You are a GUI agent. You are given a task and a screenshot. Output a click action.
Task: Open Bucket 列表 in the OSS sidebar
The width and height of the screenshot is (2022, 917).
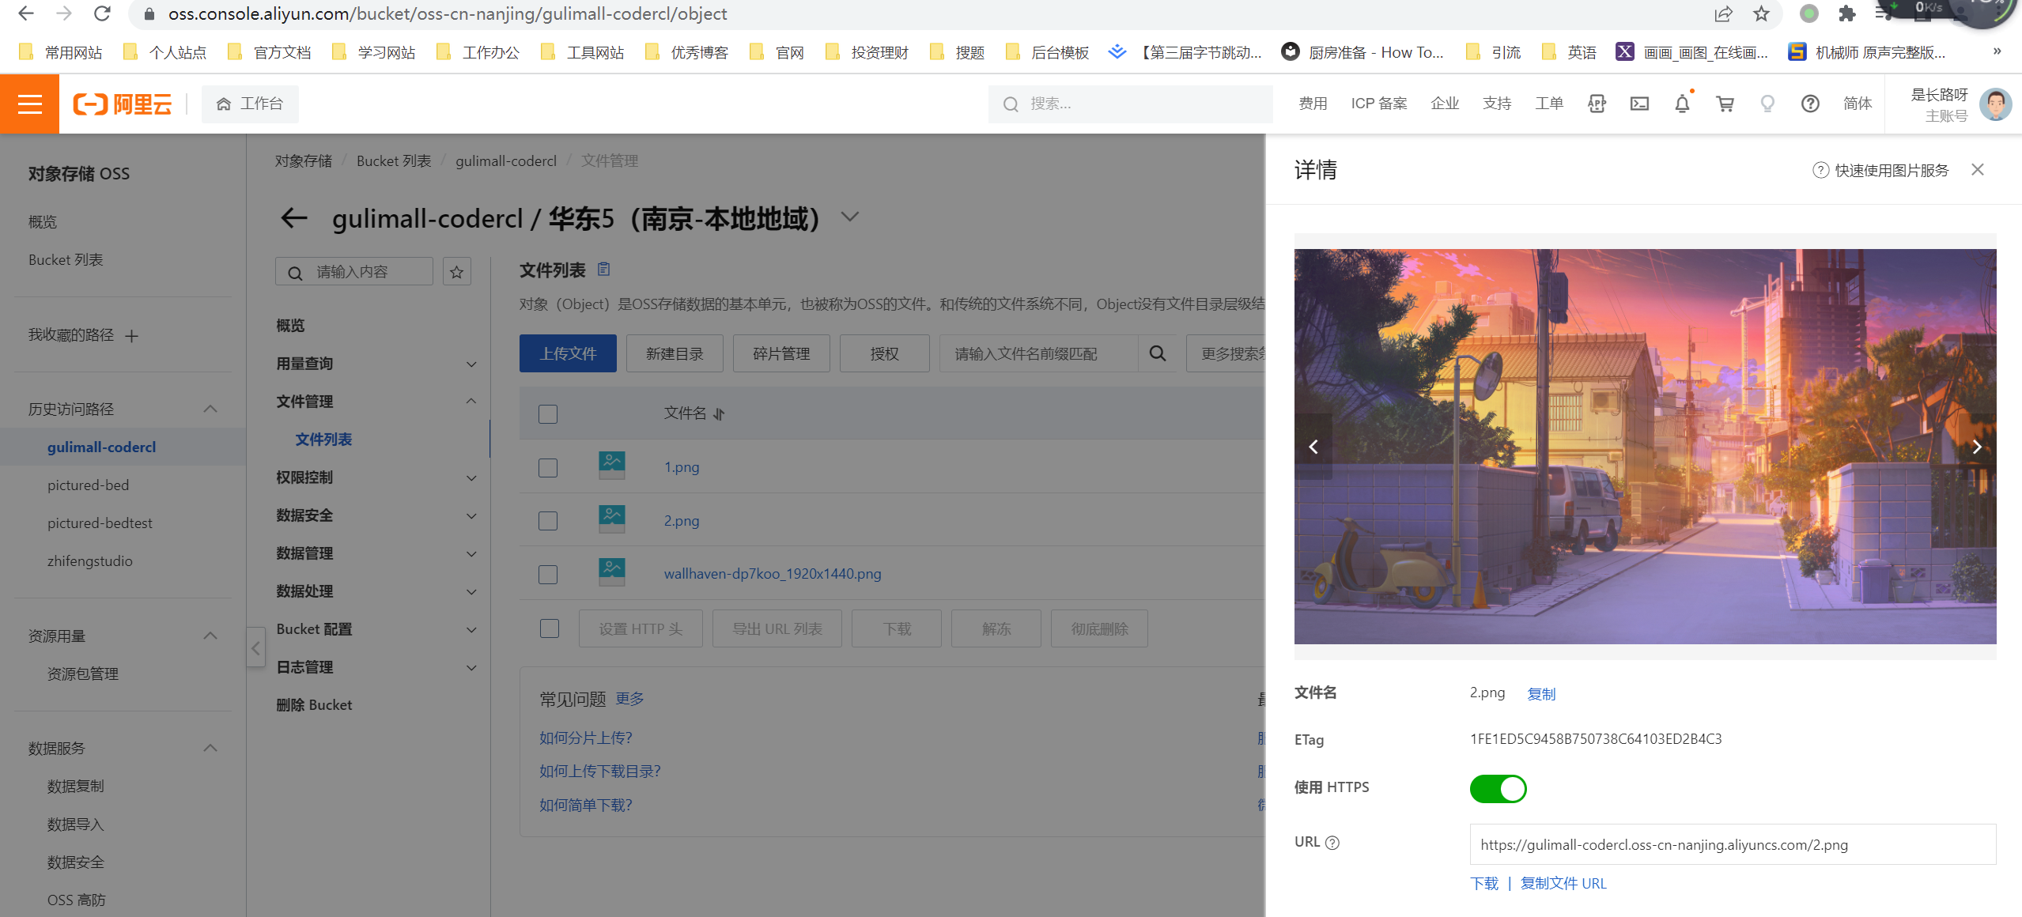[66, 260]
